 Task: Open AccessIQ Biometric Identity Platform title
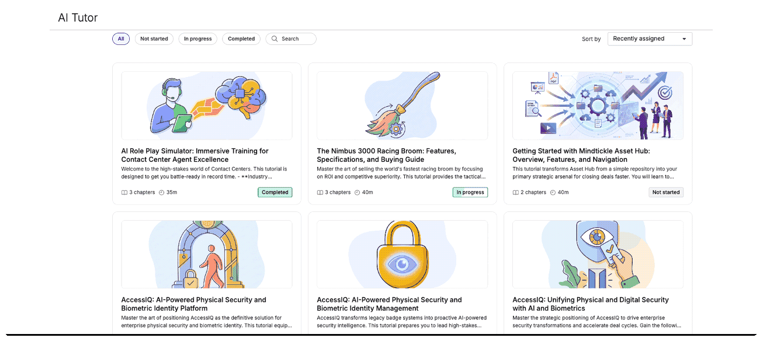(x=194, y=304)
